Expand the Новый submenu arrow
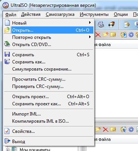The height and width of the screenshot is (151, 138). click(90, 23)
